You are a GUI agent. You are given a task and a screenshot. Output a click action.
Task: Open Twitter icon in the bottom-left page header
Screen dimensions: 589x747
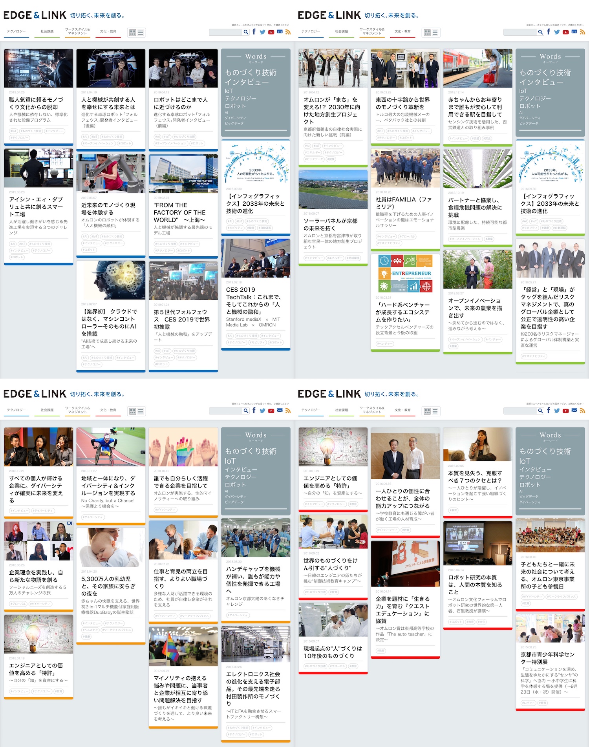[x=263, y=411]
